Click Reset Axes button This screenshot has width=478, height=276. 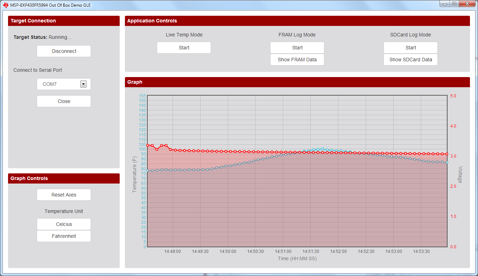click(x=64, y=195)
